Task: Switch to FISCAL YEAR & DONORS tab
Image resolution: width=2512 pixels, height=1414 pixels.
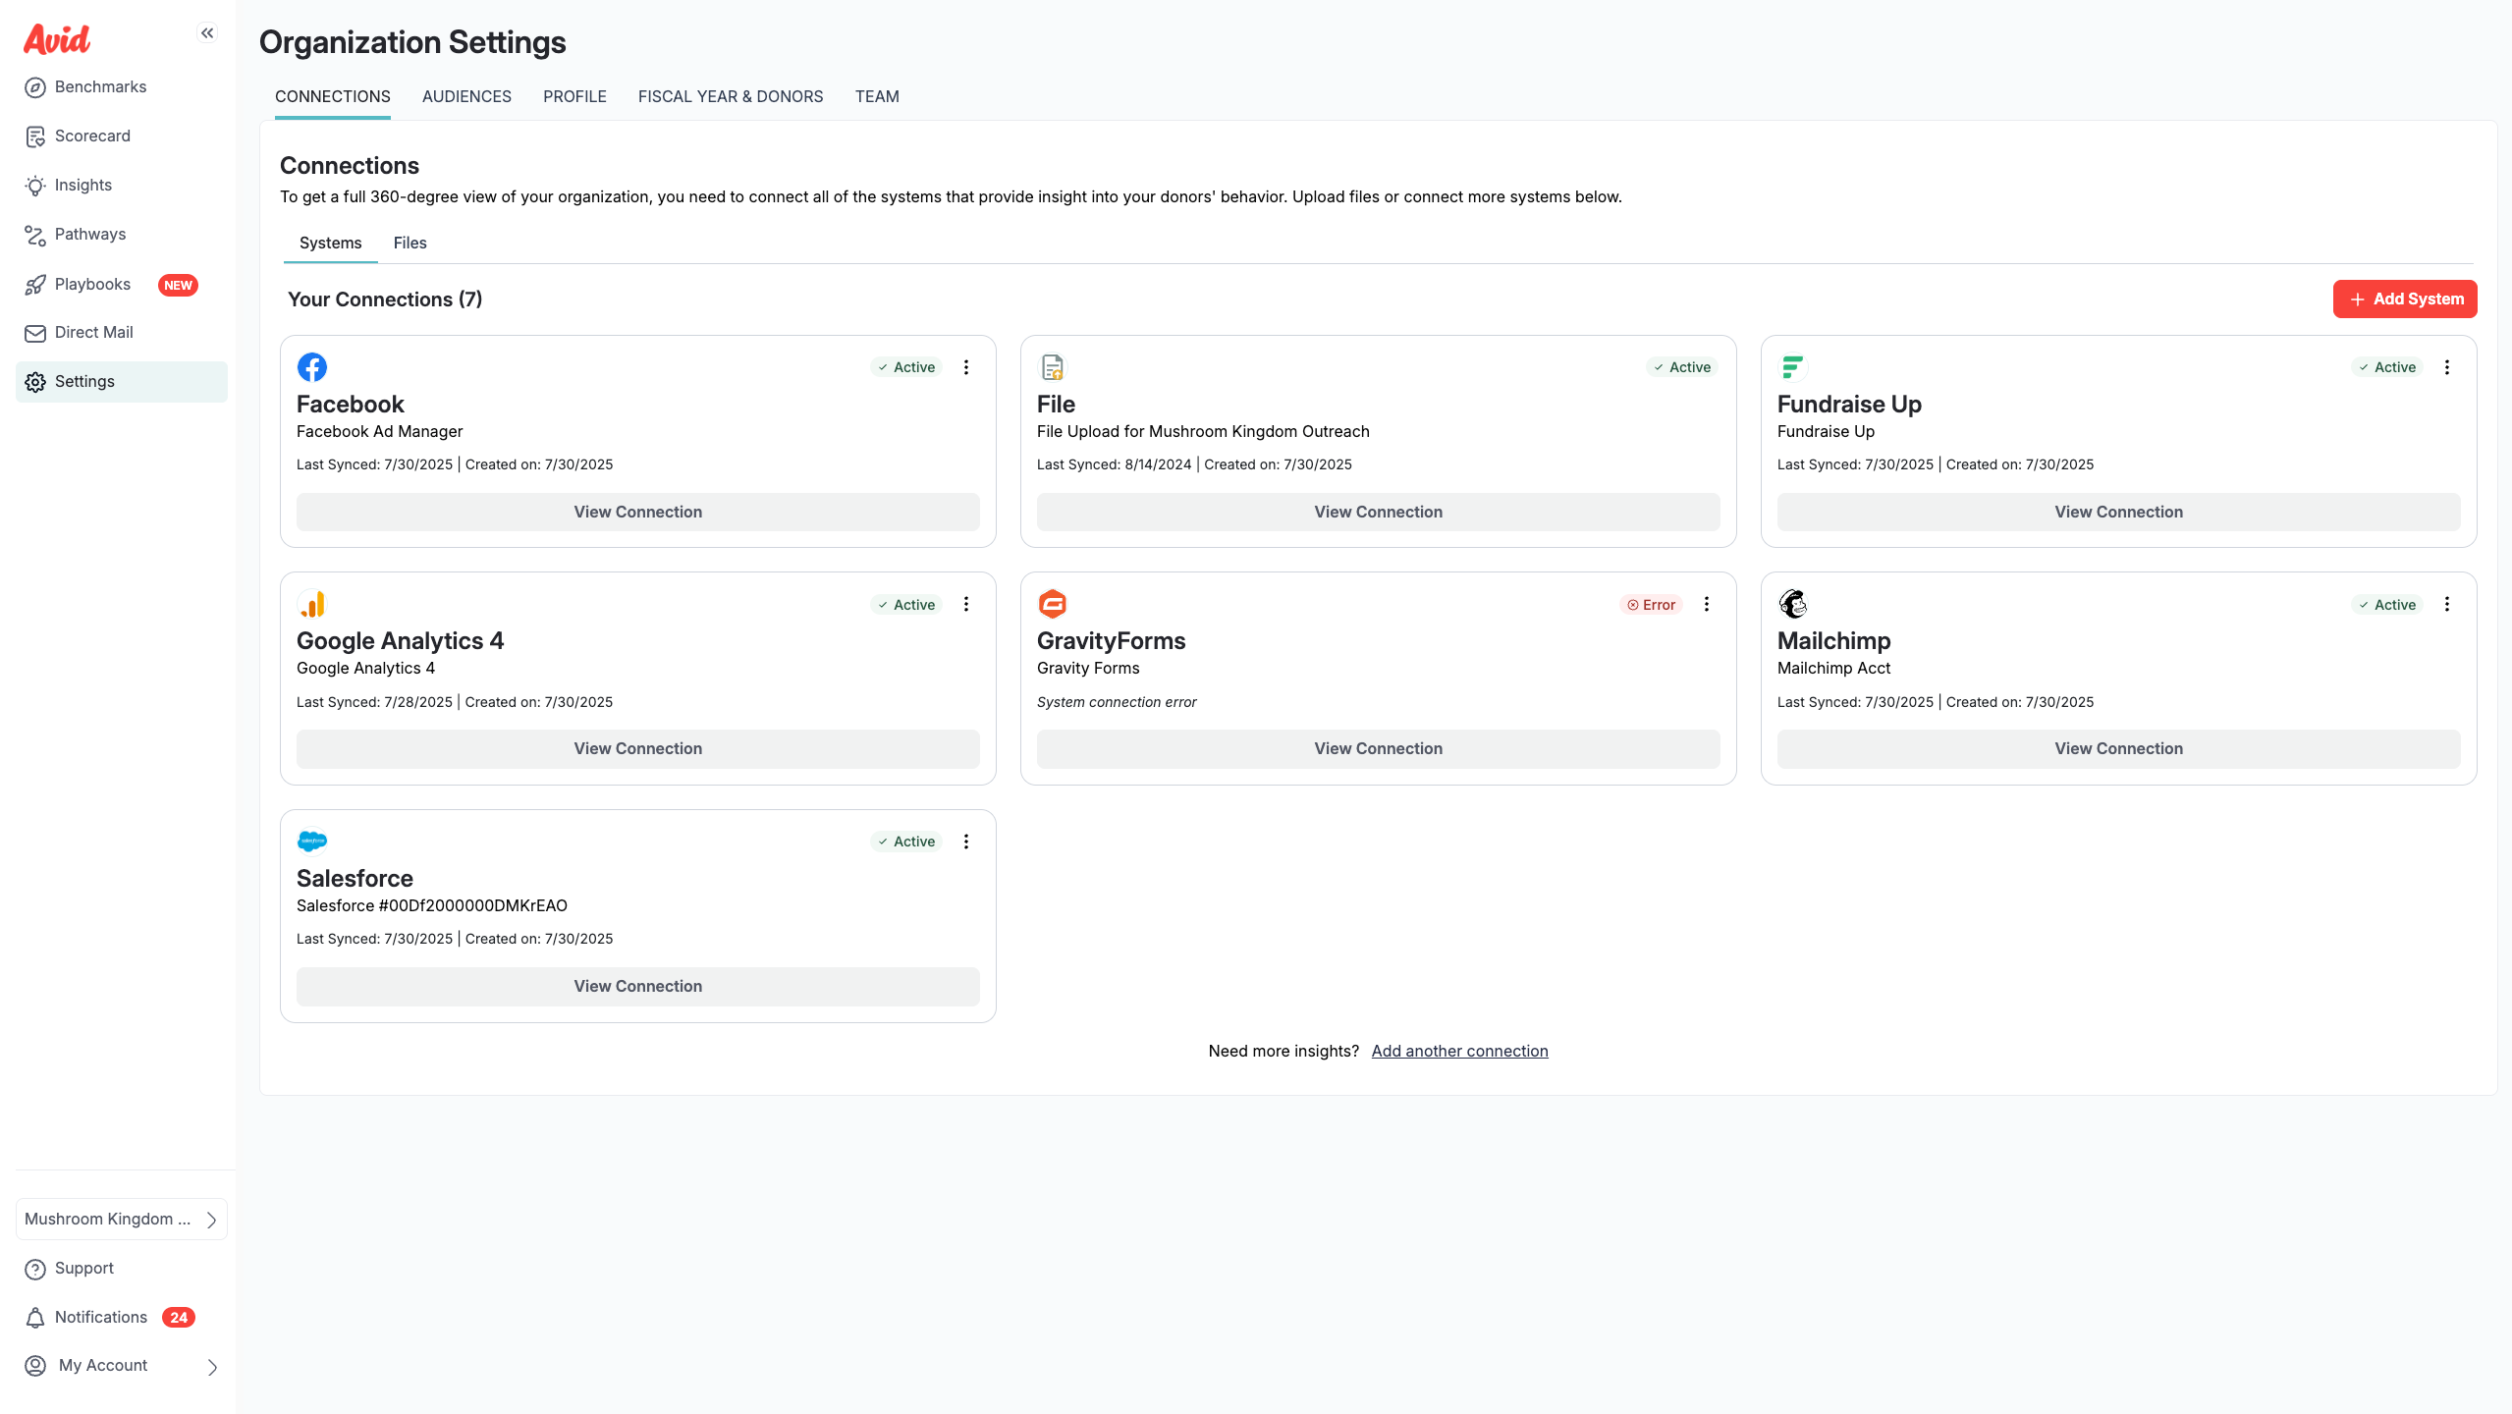Action: coord(731,96)
